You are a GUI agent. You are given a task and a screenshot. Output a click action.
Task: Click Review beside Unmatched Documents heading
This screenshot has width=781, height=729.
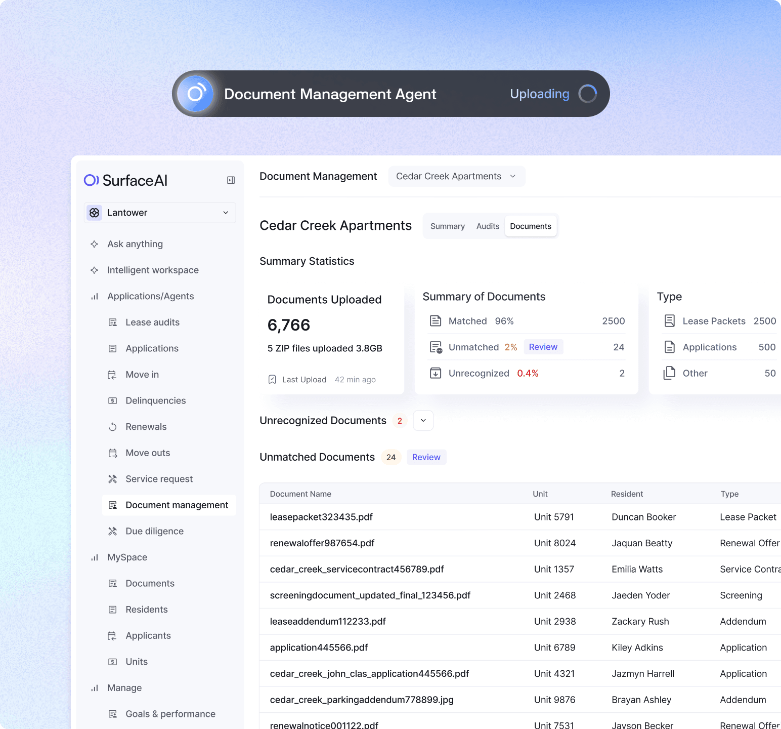tap(426, 457)
